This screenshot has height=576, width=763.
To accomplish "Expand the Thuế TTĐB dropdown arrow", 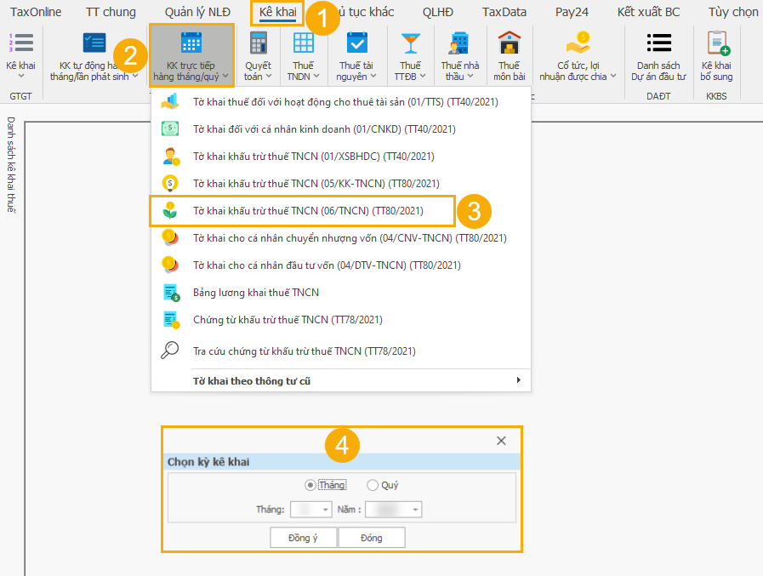I will [423, 77].
